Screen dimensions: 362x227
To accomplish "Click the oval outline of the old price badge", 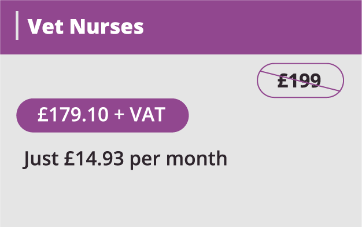I will tap(300, 64).
